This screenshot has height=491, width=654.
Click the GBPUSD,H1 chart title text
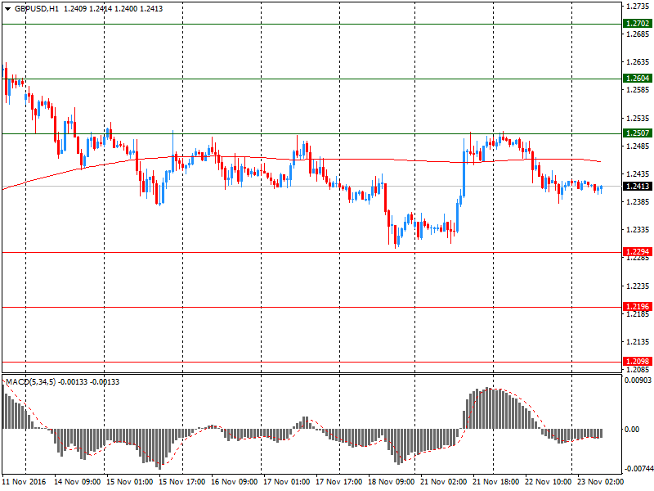tap(37, 9)
